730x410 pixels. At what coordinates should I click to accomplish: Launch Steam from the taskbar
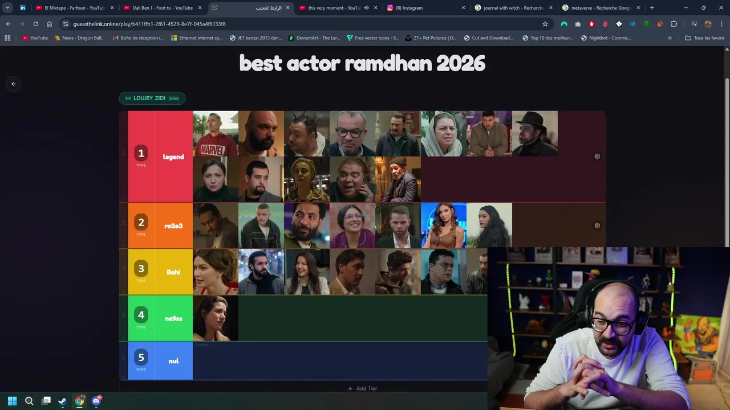tap(62, 401)
